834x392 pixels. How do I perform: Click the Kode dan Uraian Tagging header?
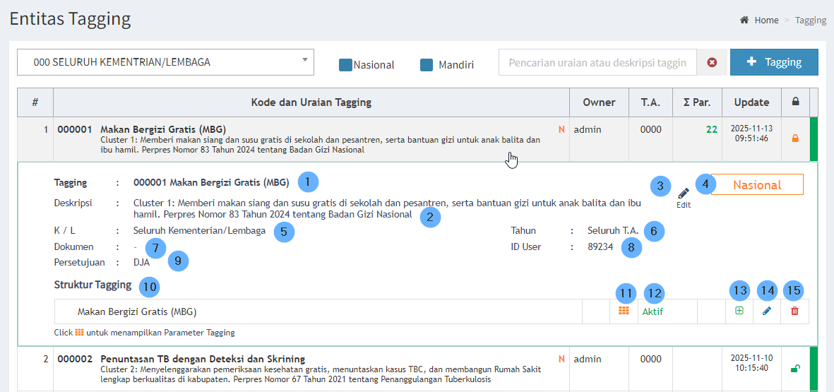coord(311,102)
